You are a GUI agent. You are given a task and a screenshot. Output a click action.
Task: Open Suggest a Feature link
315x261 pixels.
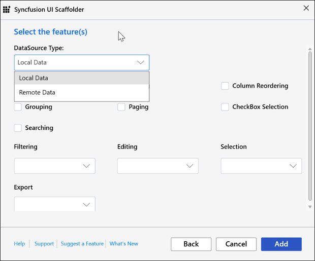point(82,244)
